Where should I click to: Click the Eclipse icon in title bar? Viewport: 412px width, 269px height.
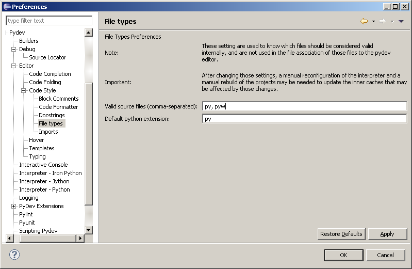click(x=7, y=7)
